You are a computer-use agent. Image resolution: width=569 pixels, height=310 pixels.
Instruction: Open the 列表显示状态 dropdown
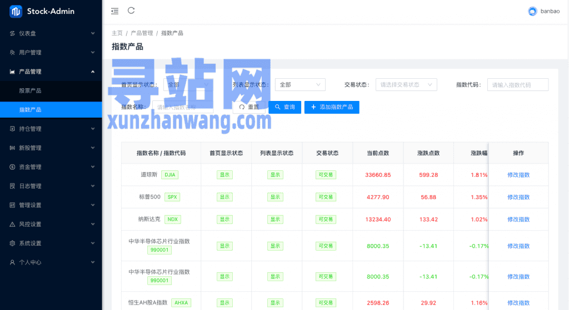tap(300, 85)
